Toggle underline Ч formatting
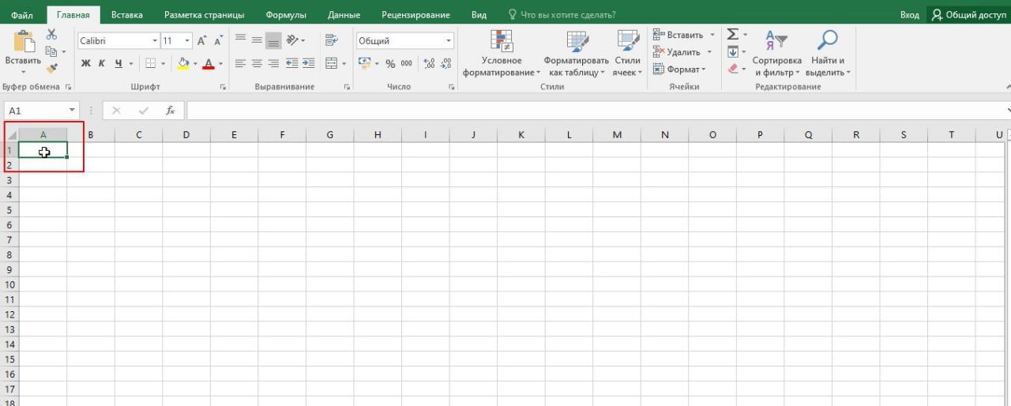Image resolution: width=1011 pixels, height=406 pixels. tap(118, 63)
